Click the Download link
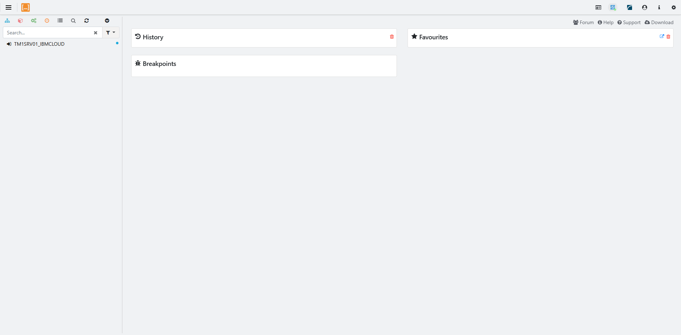Image resolution: width=681 pixels, height=335 pixels. pos(659,22)
